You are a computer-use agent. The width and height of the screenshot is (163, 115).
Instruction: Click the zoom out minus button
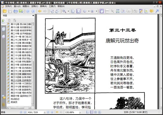coord(85,11)
